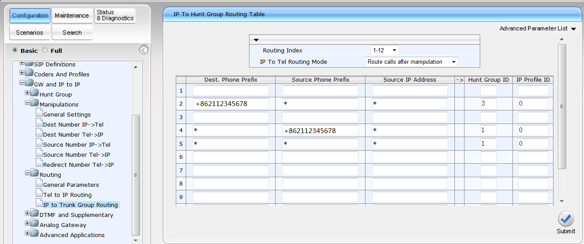The width and height of the screenshot is (584, 244).
Task: Click the GW and IP to IP folder icon
Action: point(29,83)
